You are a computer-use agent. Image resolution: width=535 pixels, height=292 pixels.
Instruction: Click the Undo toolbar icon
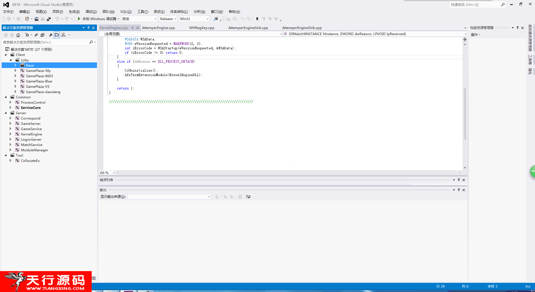57,19
